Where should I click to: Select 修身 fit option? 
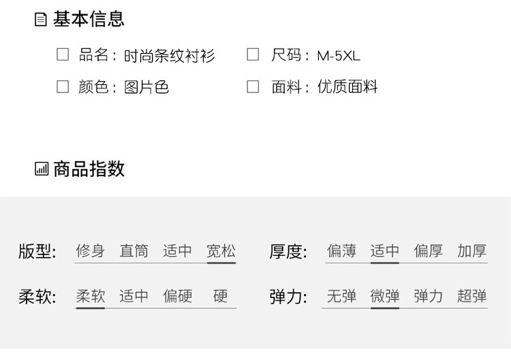(x=90, y=251)
